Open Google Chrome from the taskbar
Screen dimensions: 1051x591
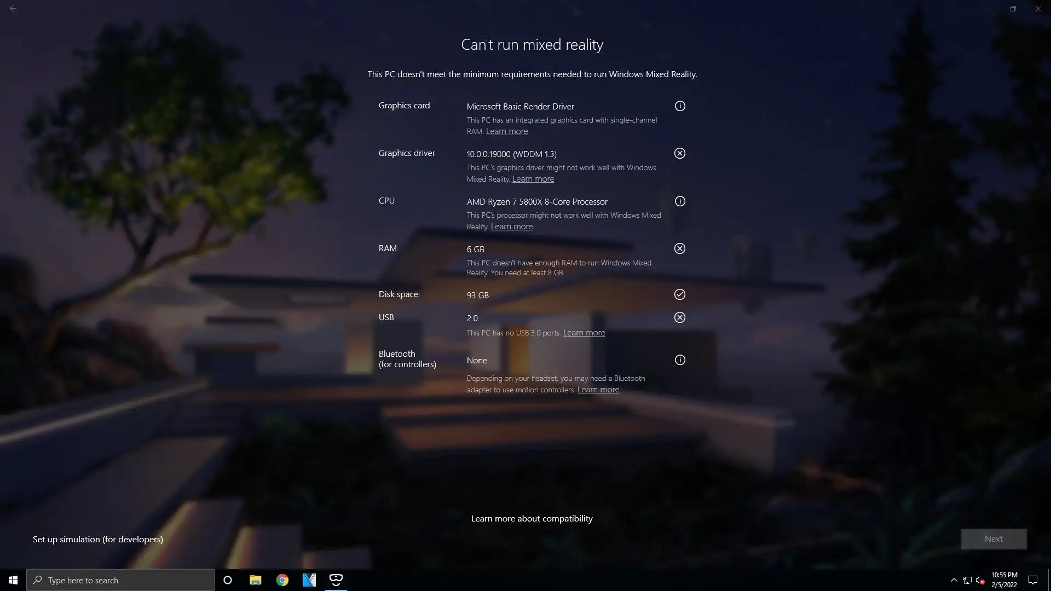coord(282,580)
